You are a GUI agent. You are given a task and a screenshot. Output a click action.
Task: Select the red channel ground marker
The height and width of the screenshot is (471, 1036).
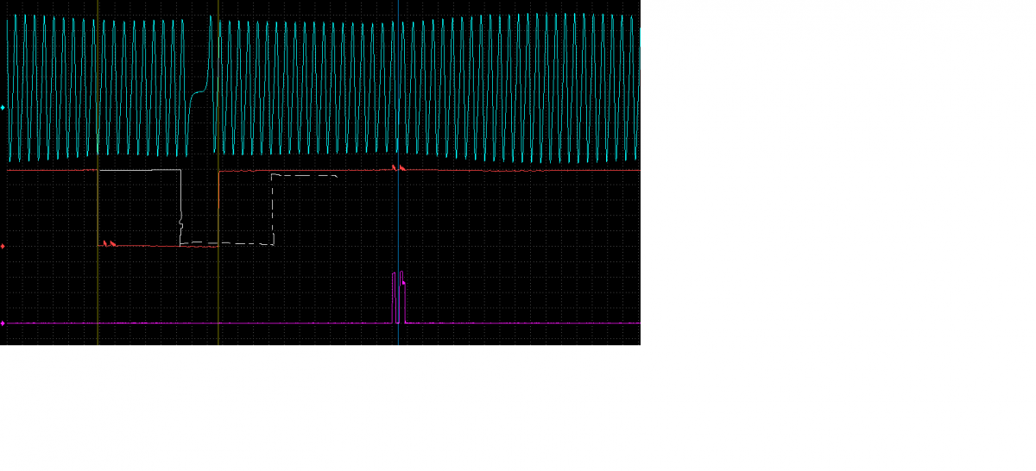coord(3,246)
